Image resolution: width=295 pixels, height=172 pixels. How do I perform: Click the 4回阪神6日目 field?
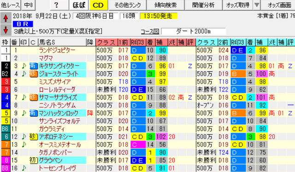(x=95, y=16)
